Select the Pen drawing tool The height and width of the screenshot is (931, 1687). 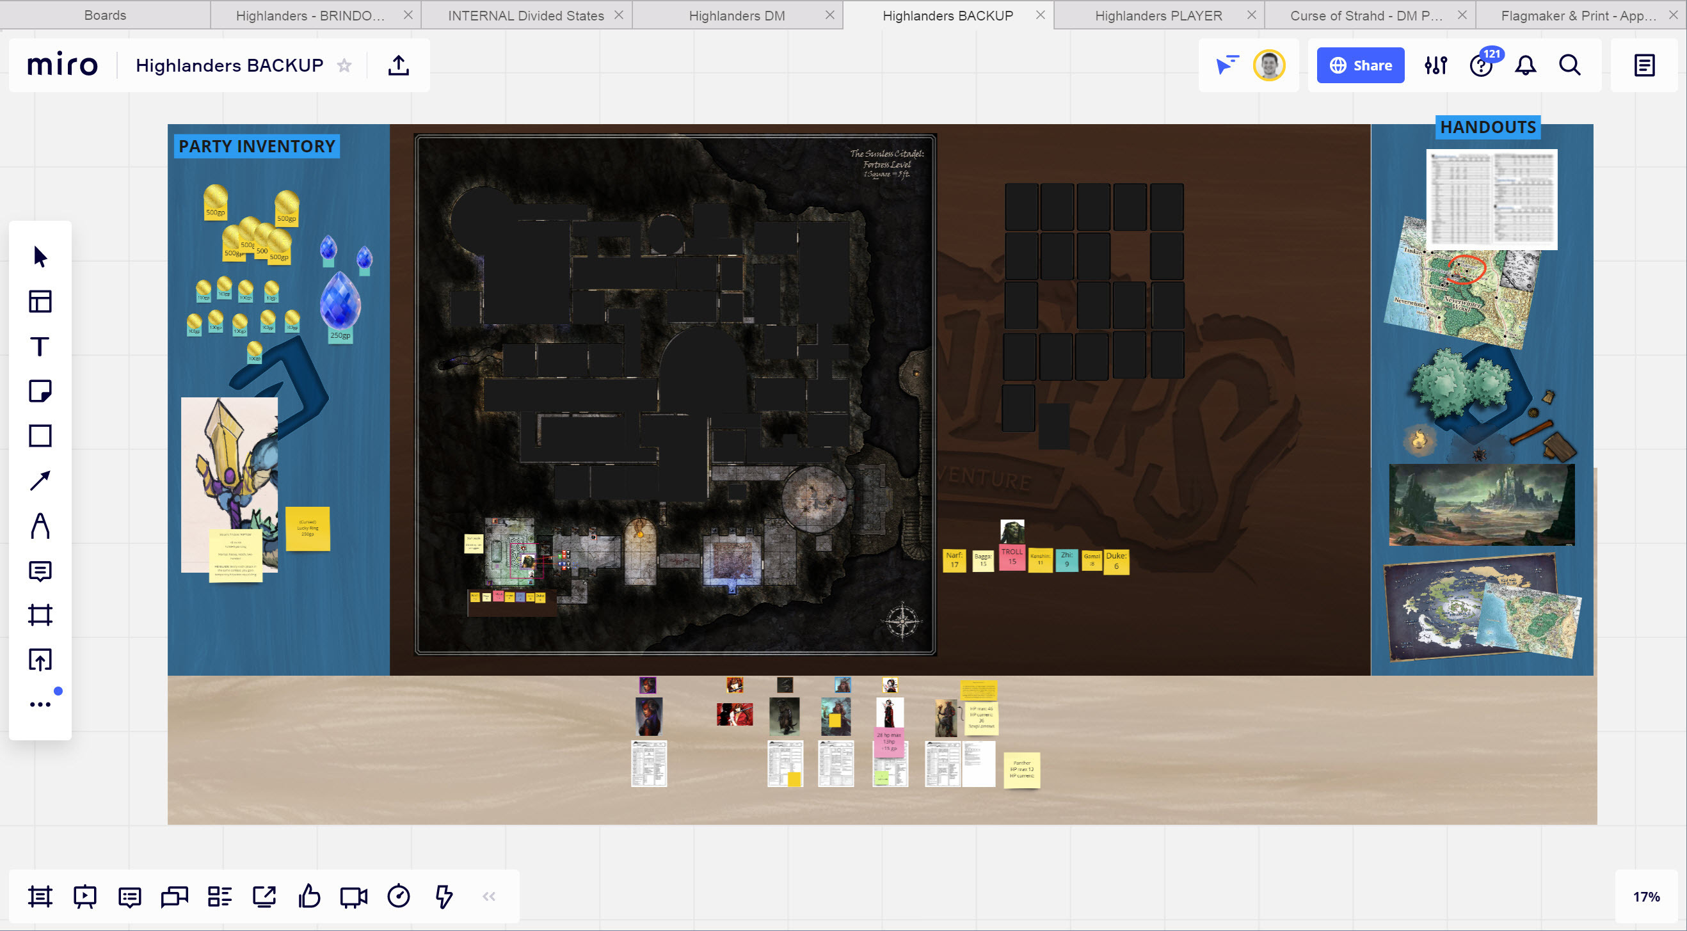point(40,526)
